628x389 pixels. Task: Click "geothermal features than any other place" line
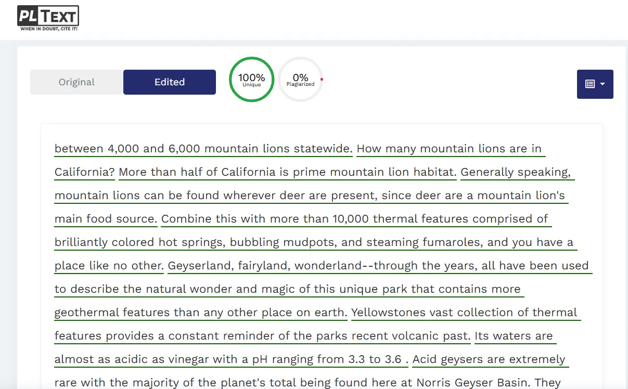point(200,313)
